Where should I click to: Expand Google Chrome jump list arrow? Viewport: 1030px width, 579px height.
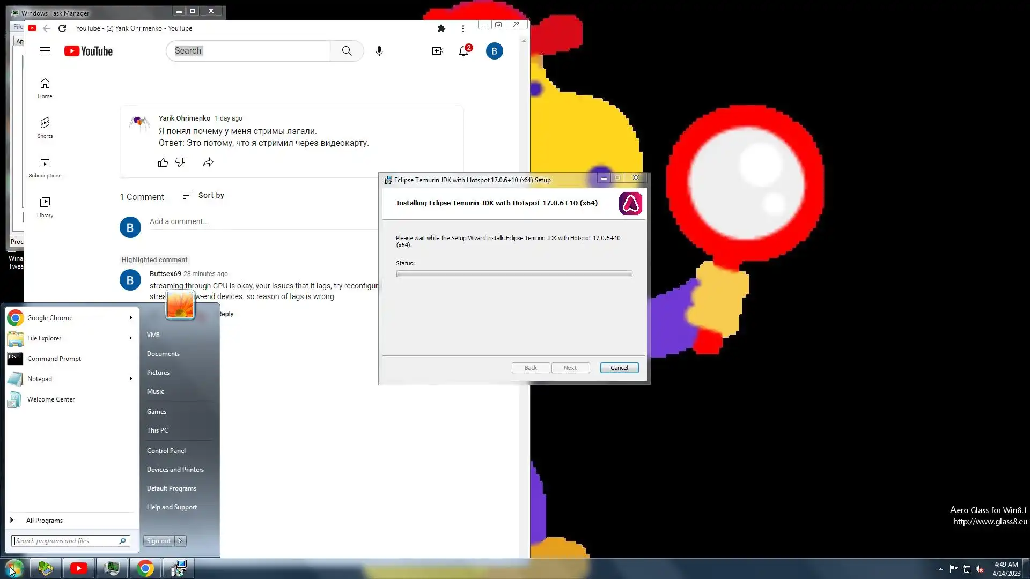(130, 318)
